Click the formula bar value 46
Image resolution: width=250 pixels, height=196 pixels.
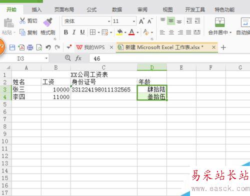[x=97, y=58]
